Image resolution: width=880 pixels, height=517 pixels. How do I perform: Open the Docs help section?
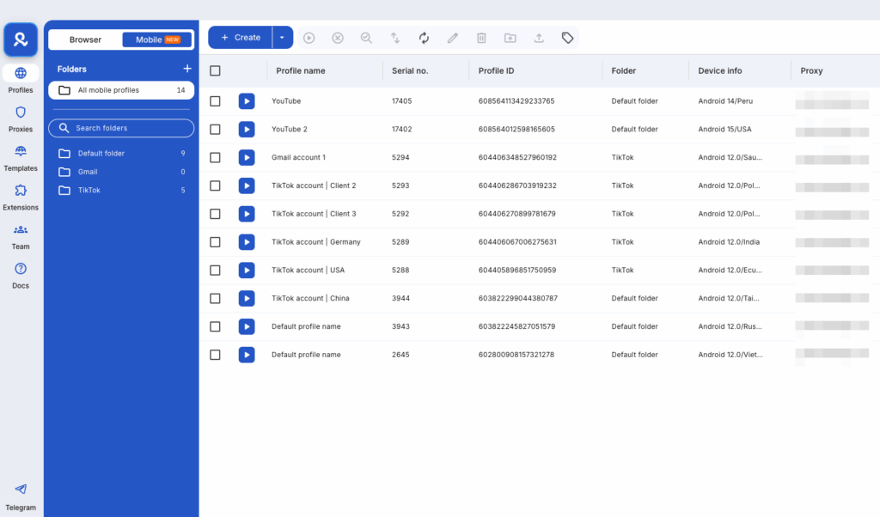coord(21,276)
